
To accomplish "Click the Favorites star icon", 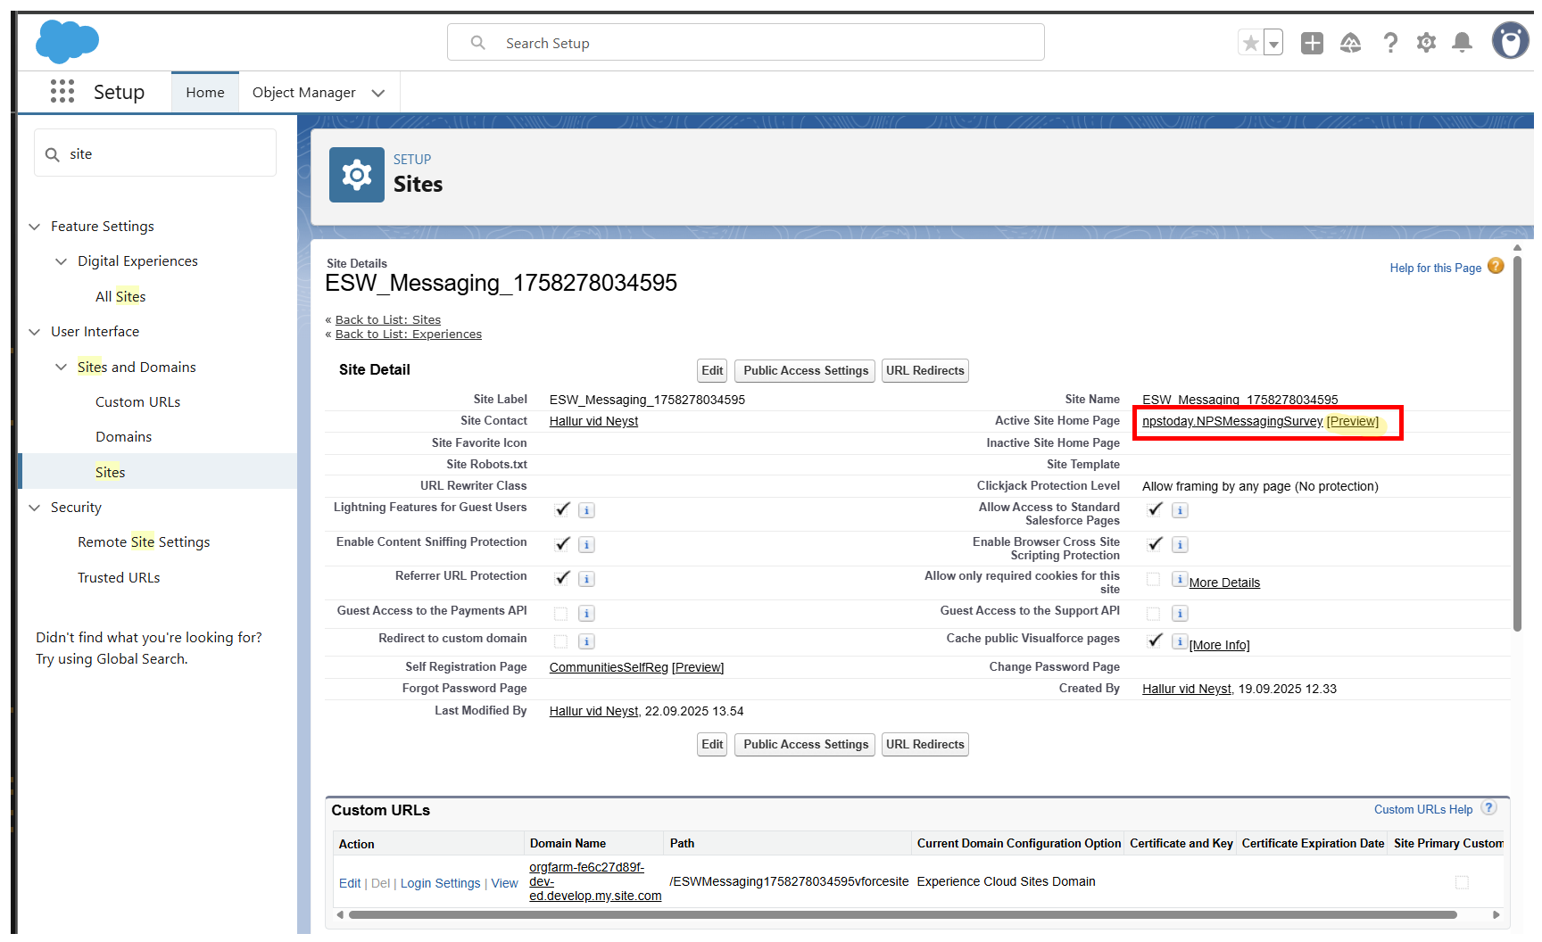I will click(x=1251, y=43).
